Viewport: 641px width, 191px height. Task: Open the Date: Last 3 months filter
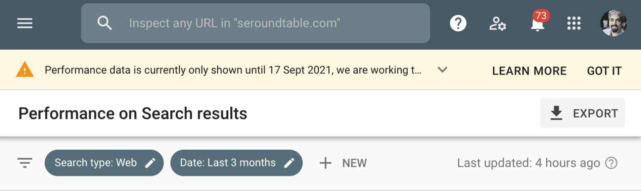[236, 163]
